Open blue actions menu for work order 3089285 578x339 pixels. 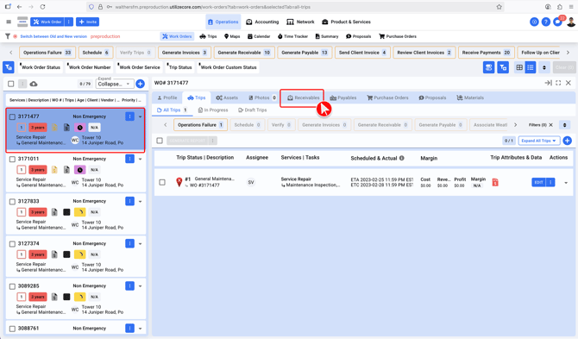[x=129, y=286]
